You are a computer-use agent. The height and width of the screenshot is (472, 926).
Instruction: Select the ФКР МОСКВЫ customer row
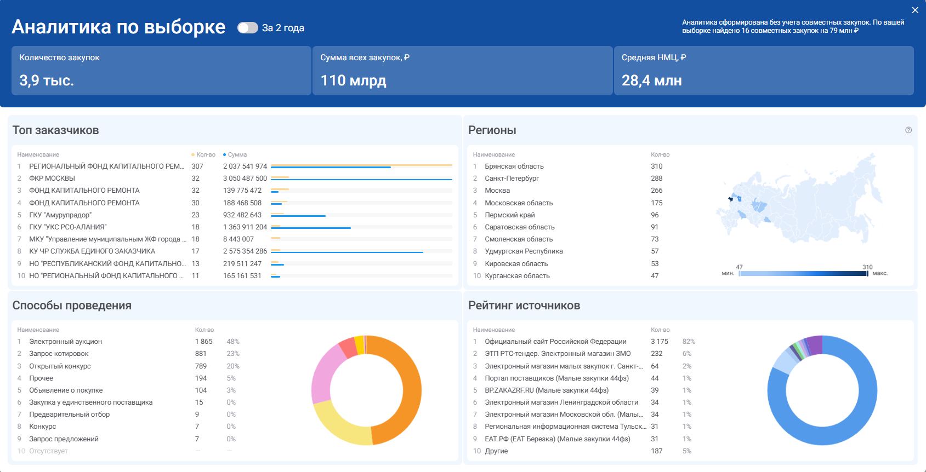click(52, 179)
